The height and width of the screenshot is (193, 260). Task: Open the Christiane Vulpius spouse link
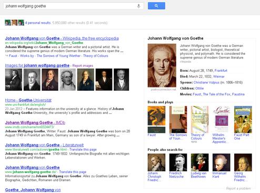[x=206, y=82]
